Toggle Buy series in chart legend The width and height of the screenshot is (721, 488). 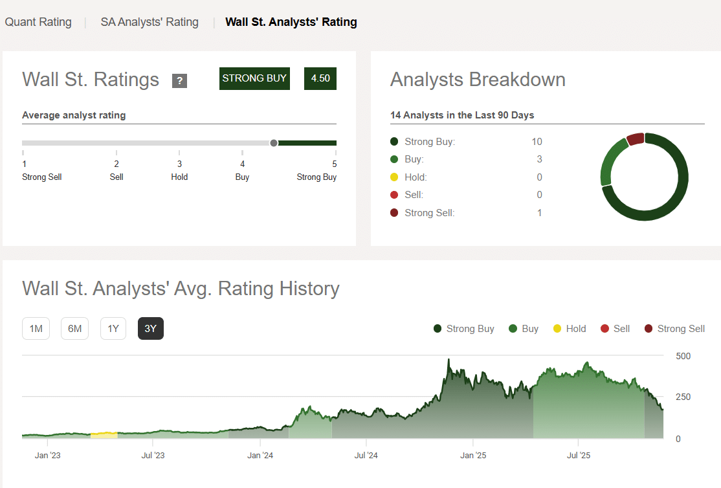pos(524,329)
